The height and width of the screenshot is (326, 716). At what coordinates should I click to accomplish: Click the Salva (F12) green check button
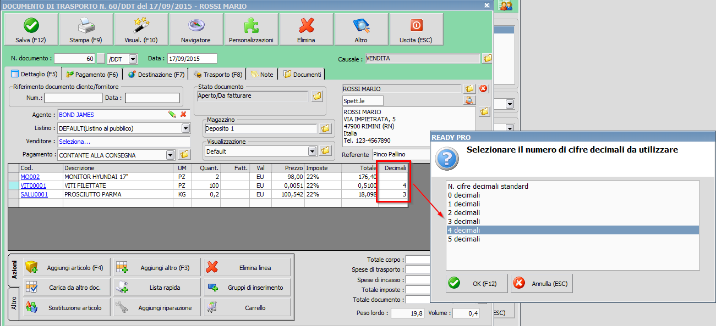point(30,29)
